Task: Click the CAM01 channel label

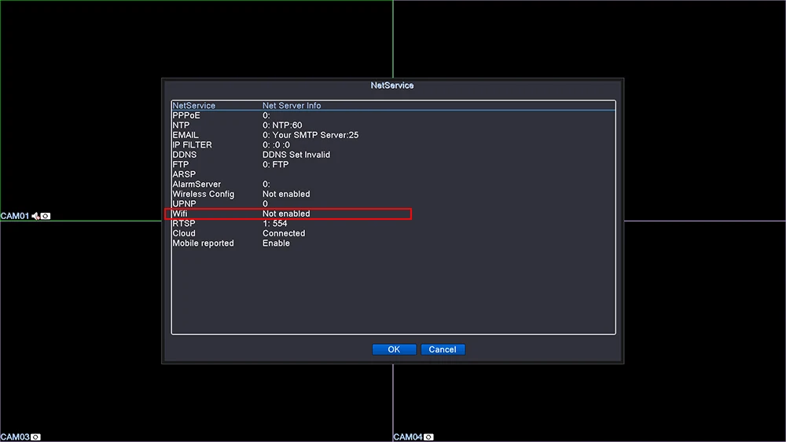Action: [x=15, y=216]
